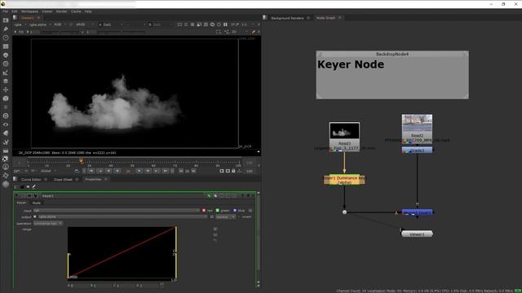Click the right yellow handle of range graph
The width and height of the screenshot is (522, 293).
coord(176,252)
